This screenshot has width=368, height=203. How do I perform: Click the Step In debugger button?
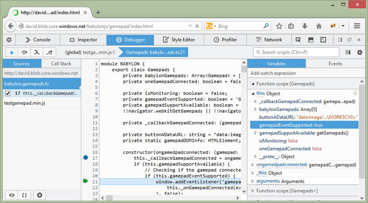point(37,52)
